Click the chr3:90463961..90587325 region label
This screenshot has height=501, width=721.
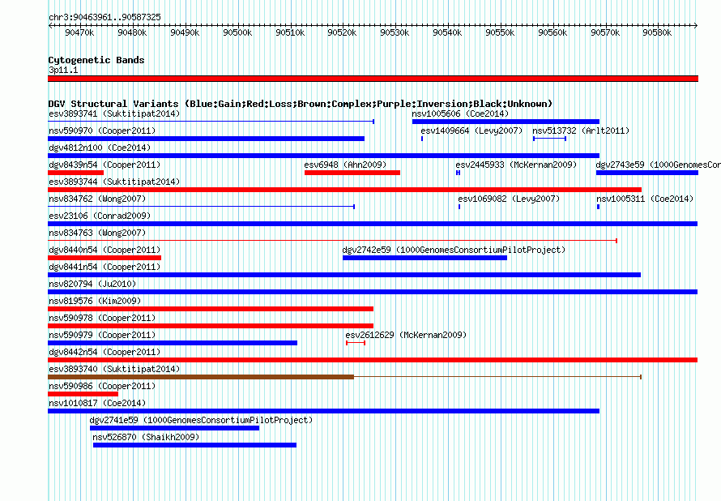105,18
